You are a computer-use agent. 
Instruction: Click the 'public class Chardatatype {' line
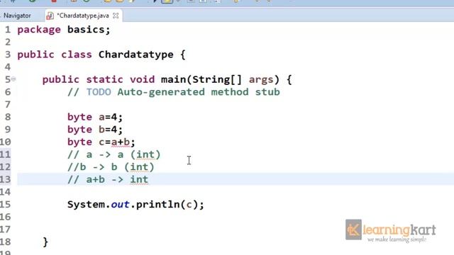(101, 55)
